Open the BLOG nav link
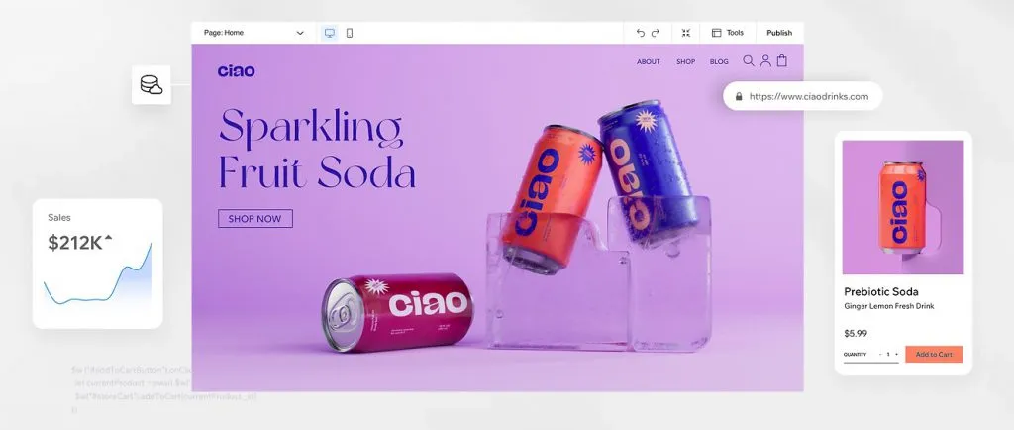Image resolution: width=1014 pixels, height=430 pixels. coord(719,62)
